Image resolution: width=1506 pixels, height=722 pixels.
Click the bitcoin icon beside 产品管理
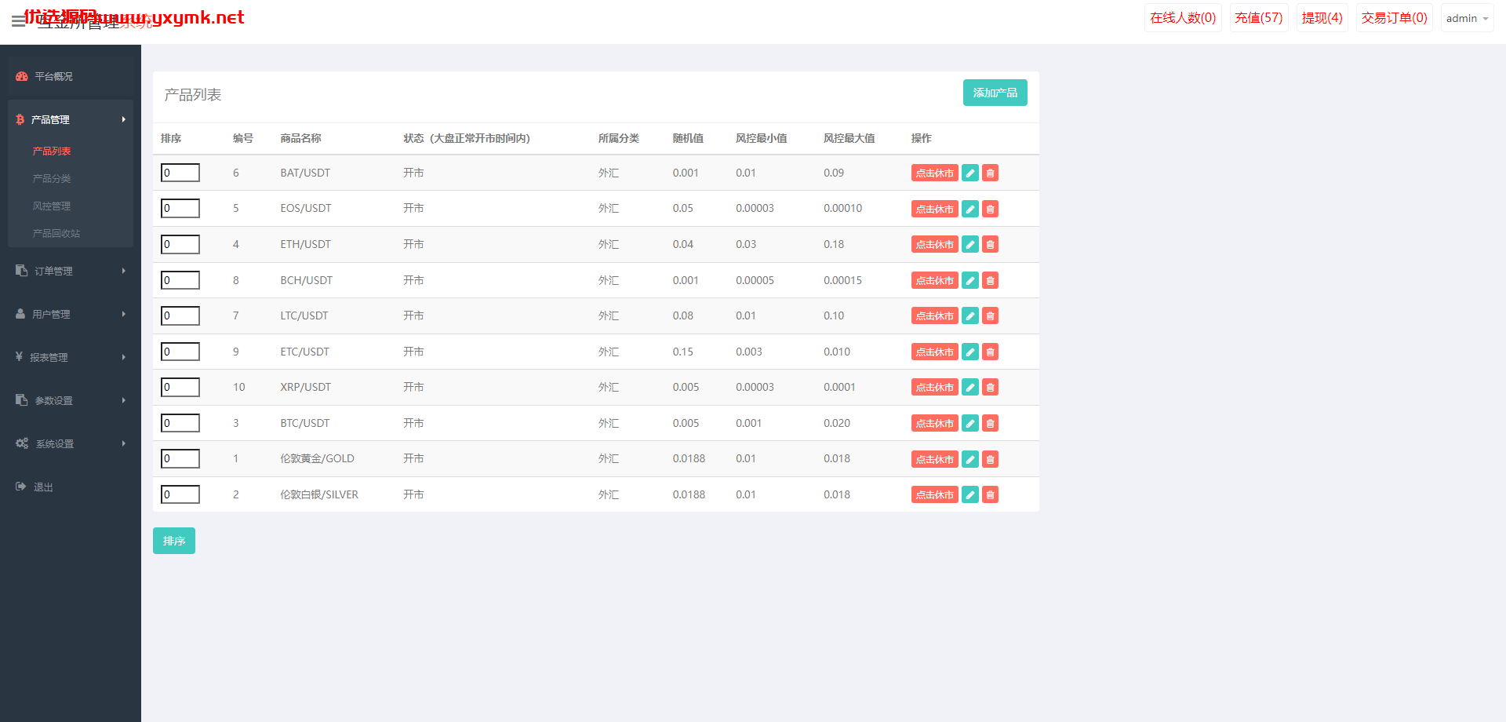(x=20, y=119)
